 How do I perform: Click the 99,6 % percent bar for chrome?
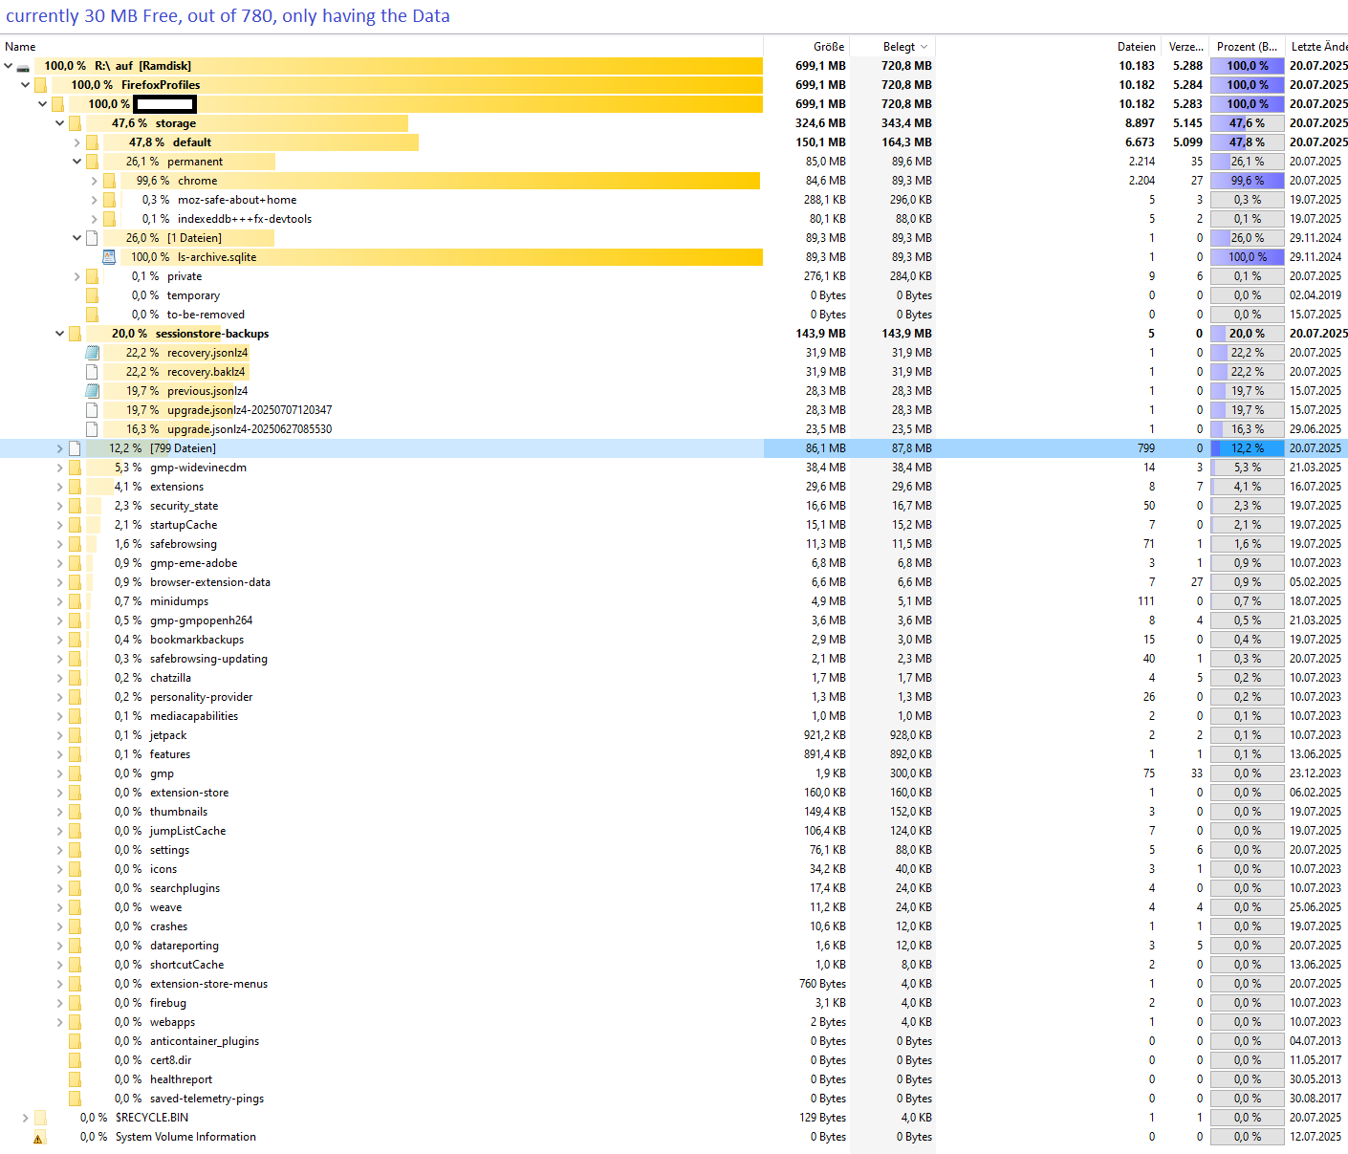click(x=1248, y=181)
